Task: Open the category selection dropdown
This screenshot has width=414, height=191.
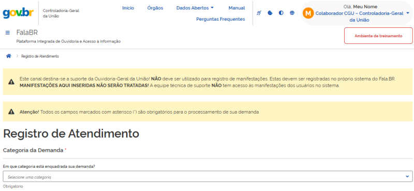Action: coord(208,177)
